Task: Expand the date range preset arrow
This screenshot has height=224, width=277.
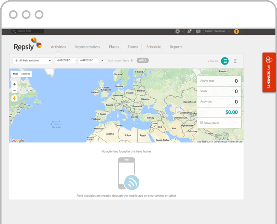Action: (x=102, y=60)
